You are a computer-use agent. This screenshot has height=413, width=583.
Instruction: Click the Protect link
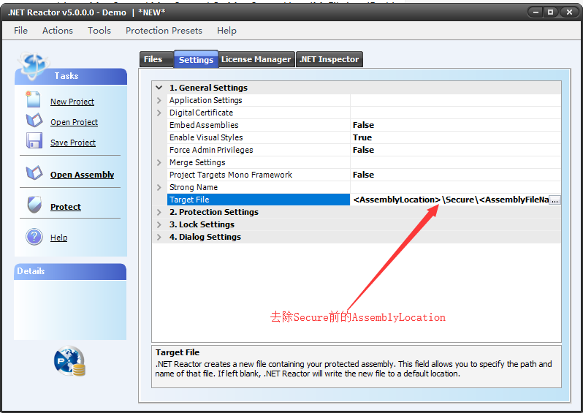[66, 206]
